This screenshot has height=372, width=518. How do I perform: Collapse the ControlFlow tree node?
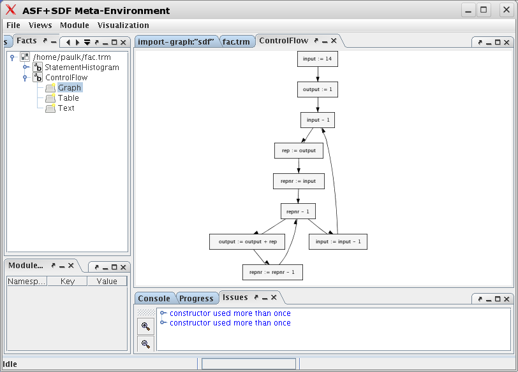(x=25, y=76)
